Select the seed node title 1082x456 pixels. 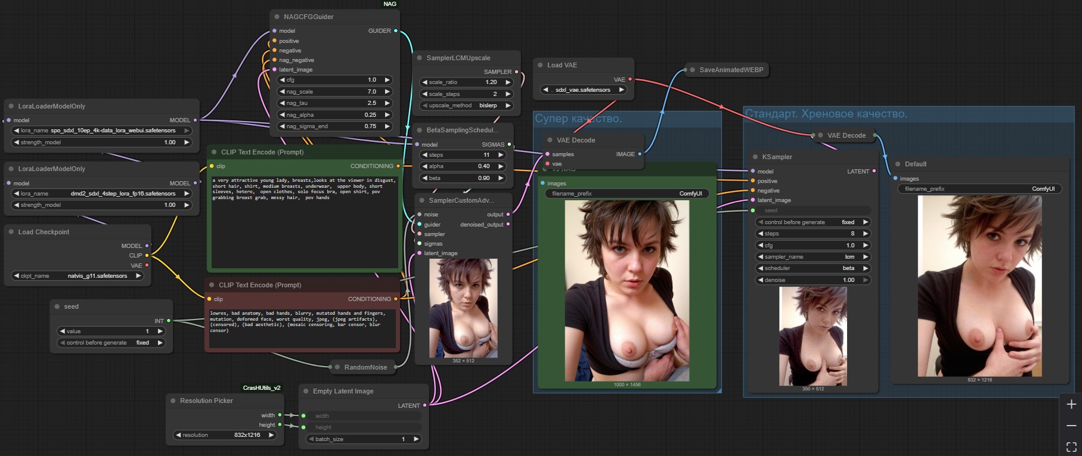point(72,306)
